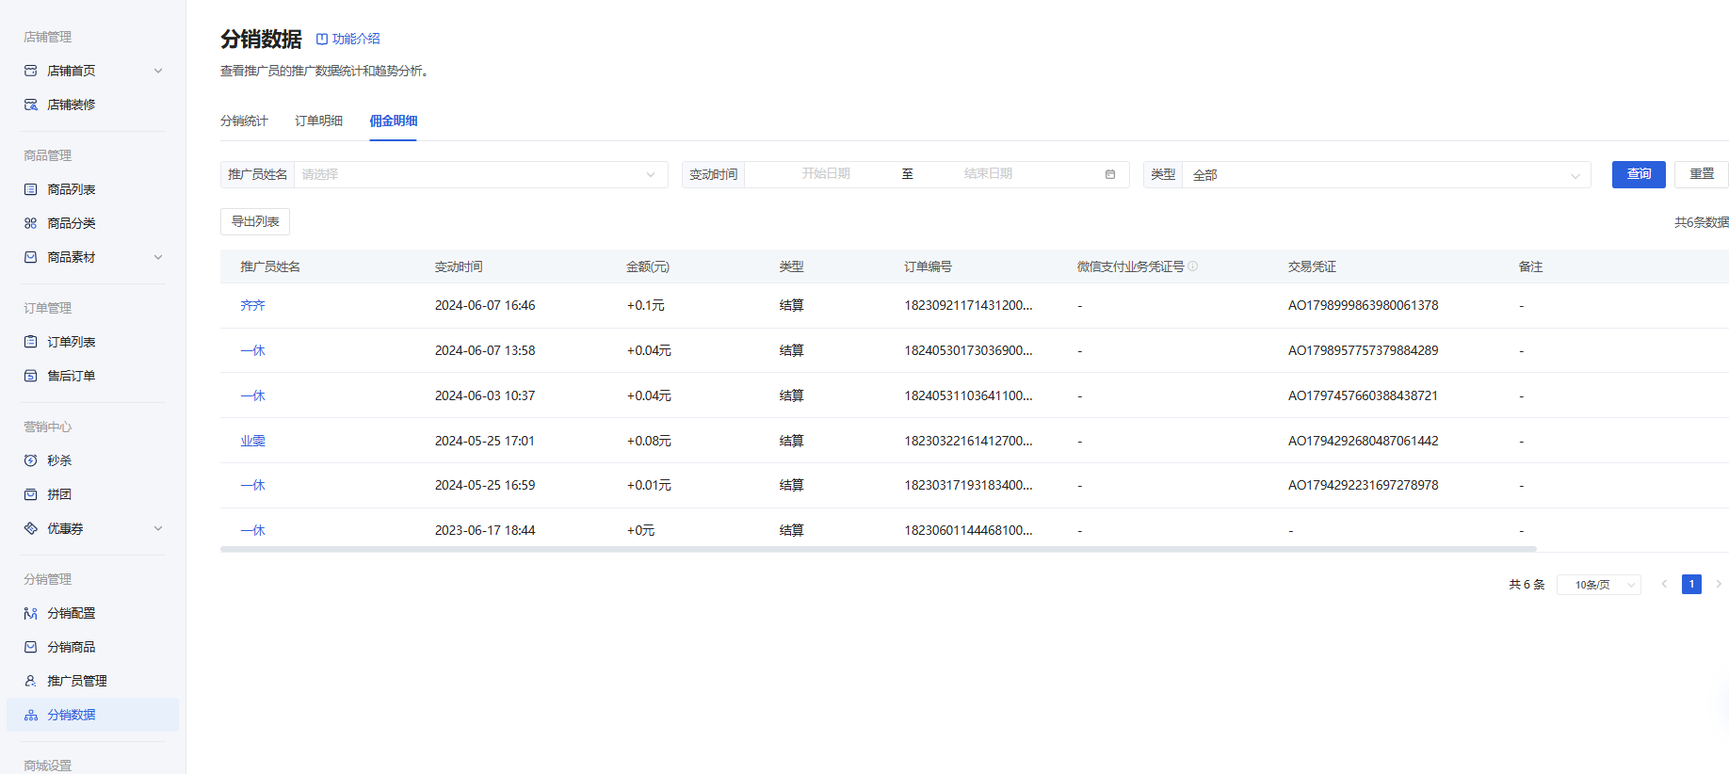The width and height of the screenshot is (1729, 774).
Task: Click the 商品素材 sidebar icon
Action: (31, 257)
